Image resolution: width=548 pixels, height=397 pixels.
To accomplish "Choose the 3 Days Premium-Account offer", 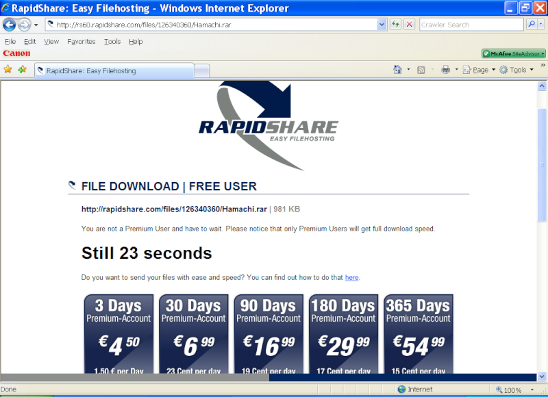I will click(x=119, y=334).
